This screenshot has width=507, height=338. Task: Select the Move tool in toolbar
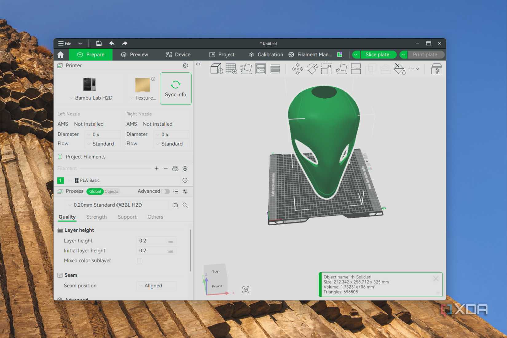[x=297, y=69]
